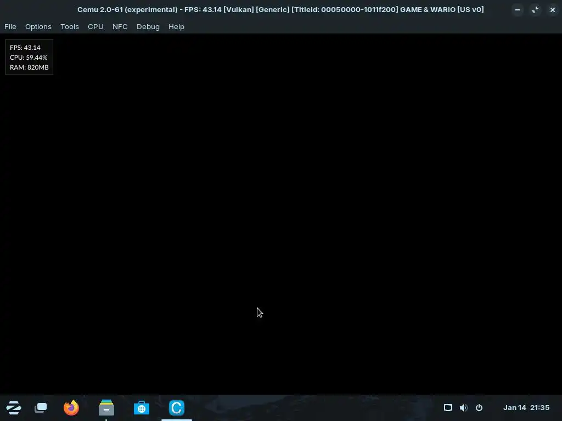562x421 pixels.
Task: Open the Files manager taskbar icon
Action: click(106, 407)
